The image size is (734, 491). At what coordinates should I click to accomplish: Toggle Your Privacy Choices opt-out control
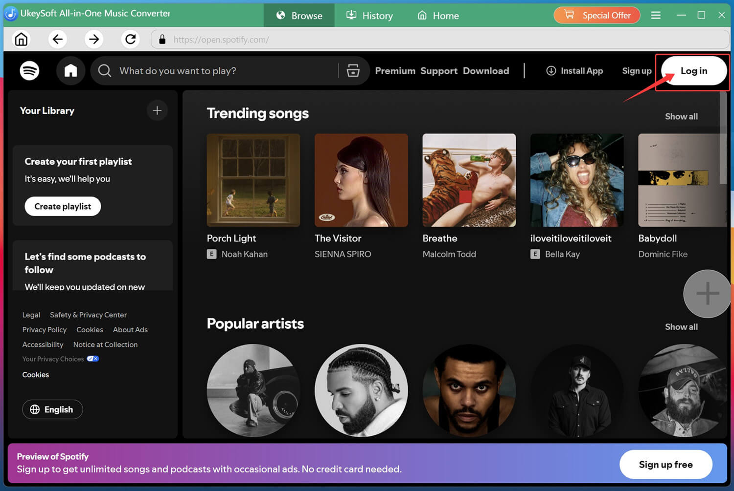[x=92, y=359]
